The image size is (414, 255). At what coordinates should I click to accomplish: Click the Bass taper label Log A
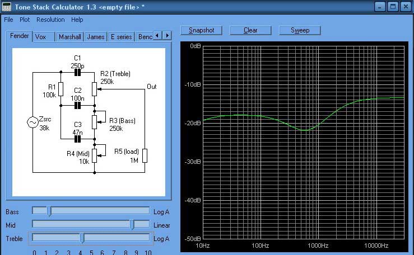[161, 212]
